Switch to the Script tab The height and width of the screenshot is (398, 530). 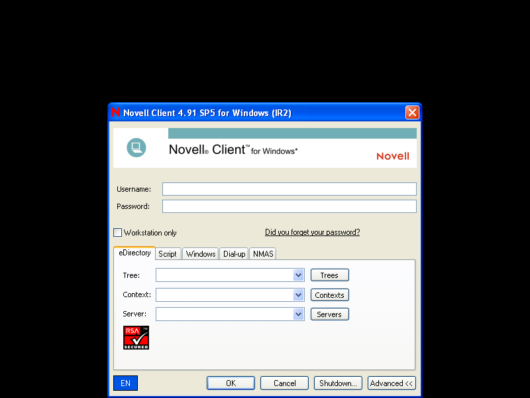coord(168,254)
